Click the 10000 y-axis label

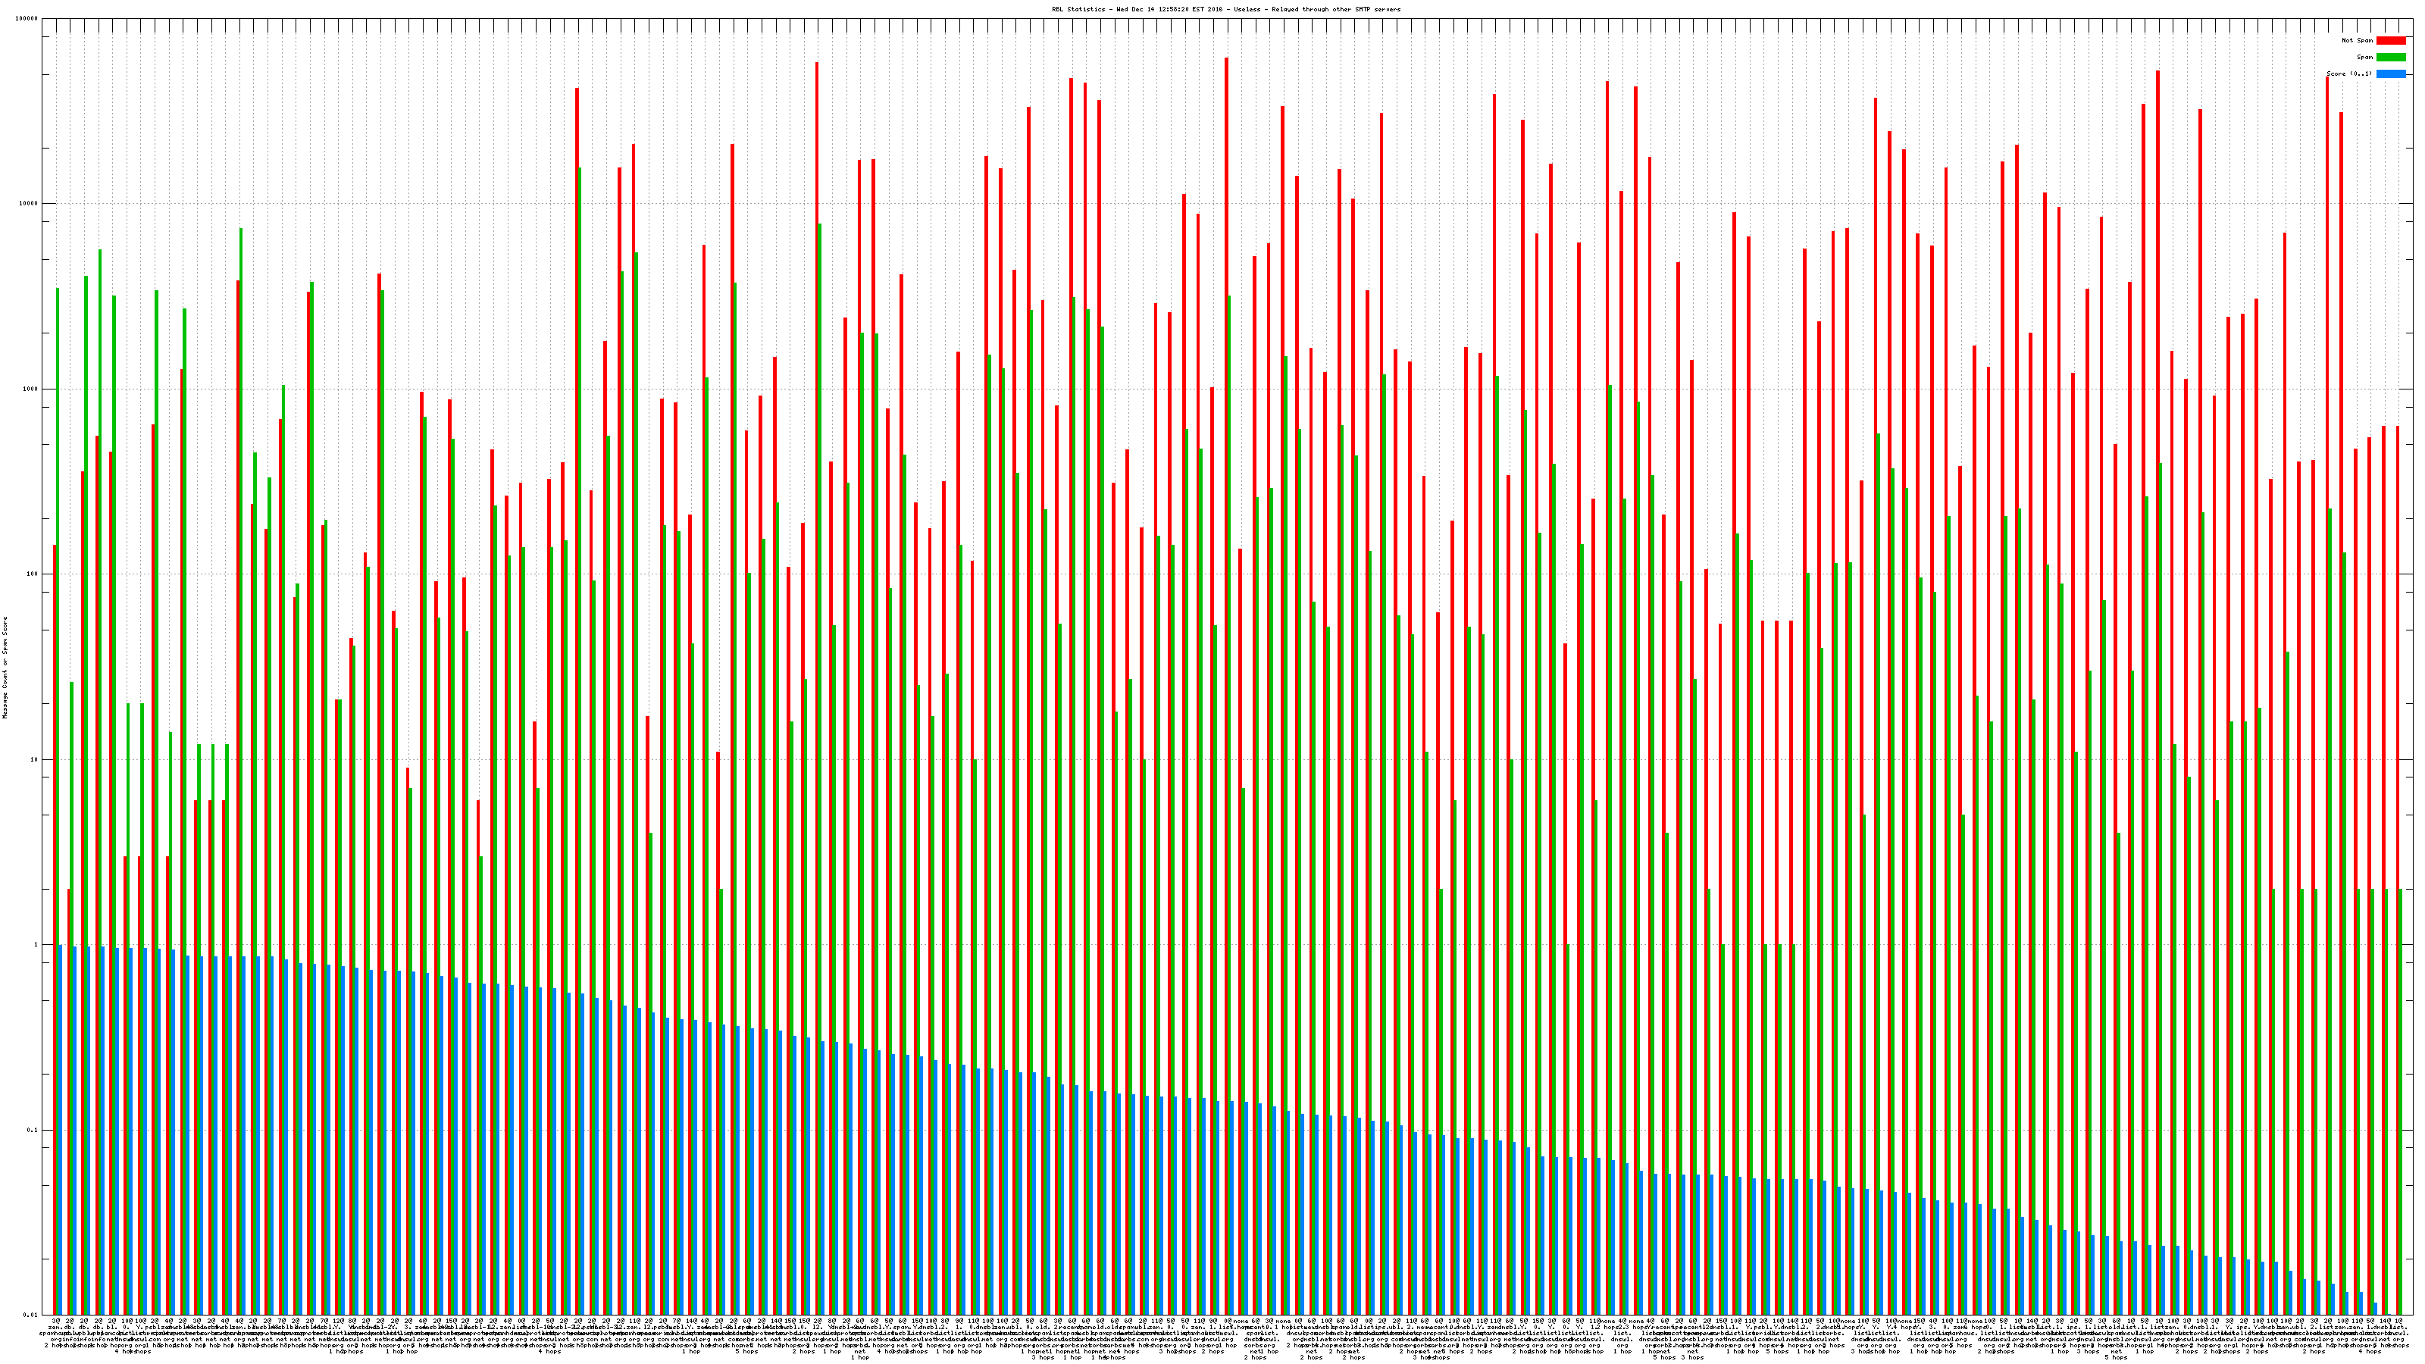[x=30, y=203]
